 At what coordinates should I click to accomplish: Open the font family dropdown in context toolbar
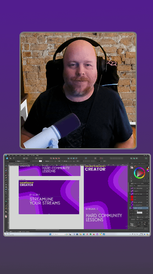11,161
